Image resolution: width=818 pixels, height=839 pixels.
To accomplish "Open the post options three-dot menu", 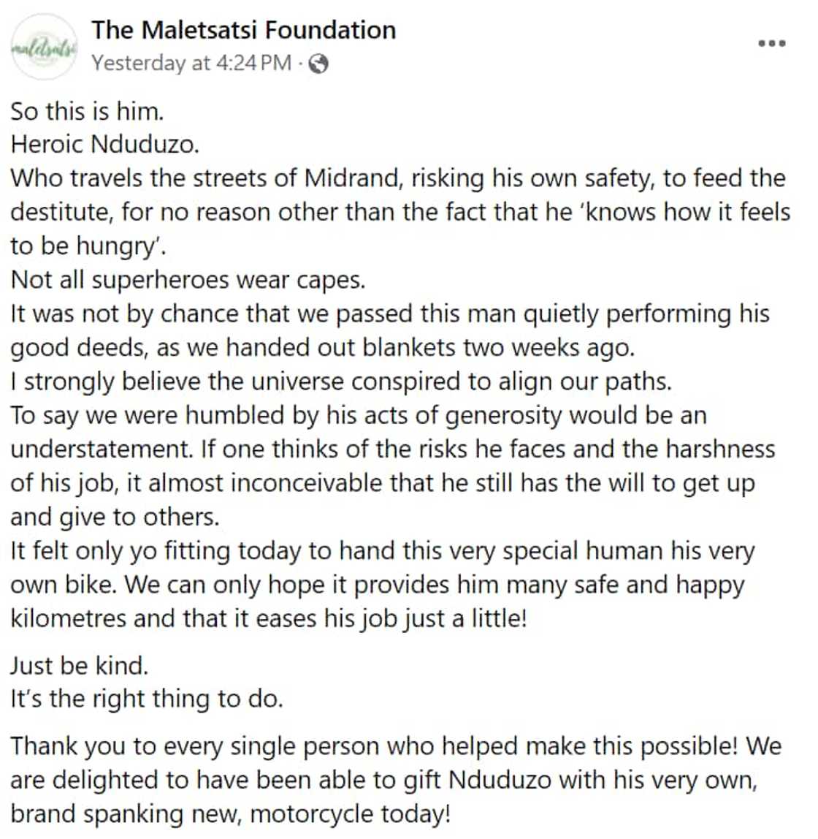I will tap(771, 44).
